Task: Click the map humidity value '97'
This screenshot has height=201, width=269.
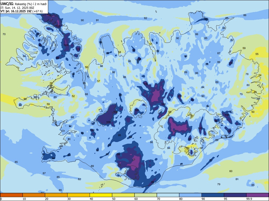Action: [38, 34]
